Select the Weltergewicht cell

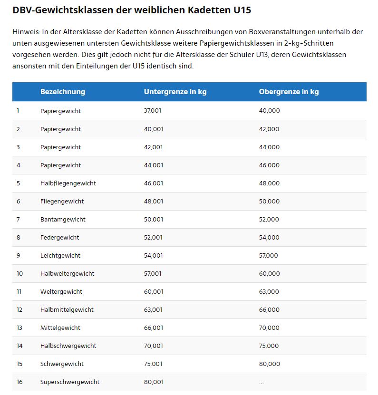[61, 292]
